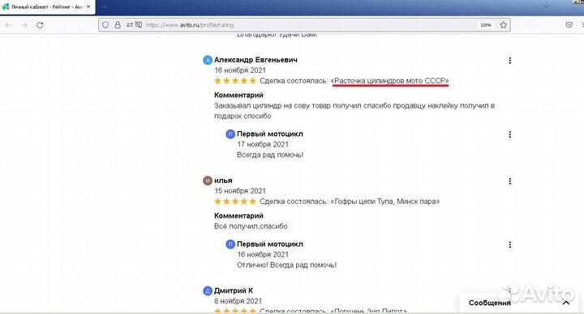Screen dimensions: 584x314
Task: Open the «Расточка цилиндров мото СССР» listing link
Action: [390, 81]
